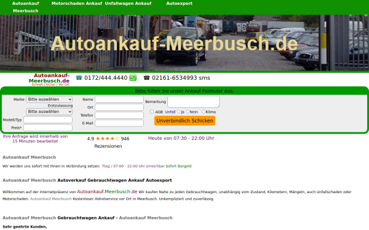Click 'Bitte füllen Sie unser Ankauf Formular aus.' header
Viewport: 369px width, 230px height.
[184, 91]
